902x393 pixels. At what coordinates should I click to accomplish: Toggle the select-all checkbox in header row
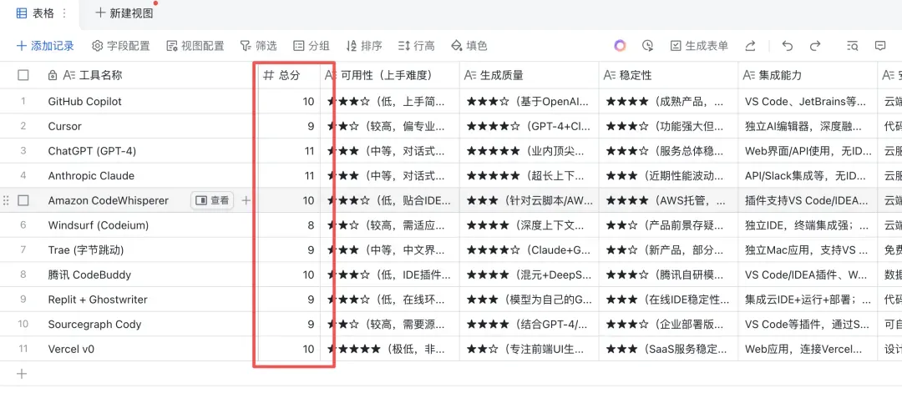(23, 75)
